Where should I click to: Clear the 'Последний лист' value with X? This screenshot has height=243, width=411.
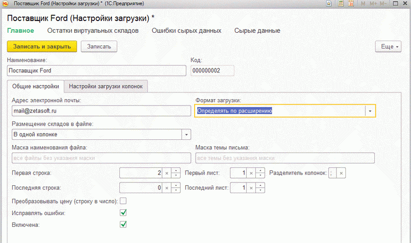coord(251,188)
